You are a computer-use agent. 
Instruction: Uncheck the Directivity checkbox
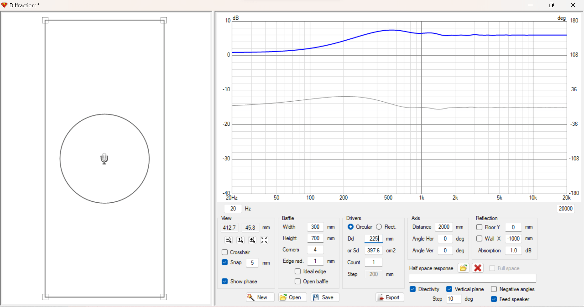[413, 289]
